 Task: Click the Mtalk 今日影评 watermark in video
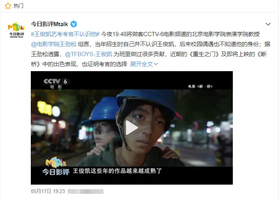click(56, 167)
